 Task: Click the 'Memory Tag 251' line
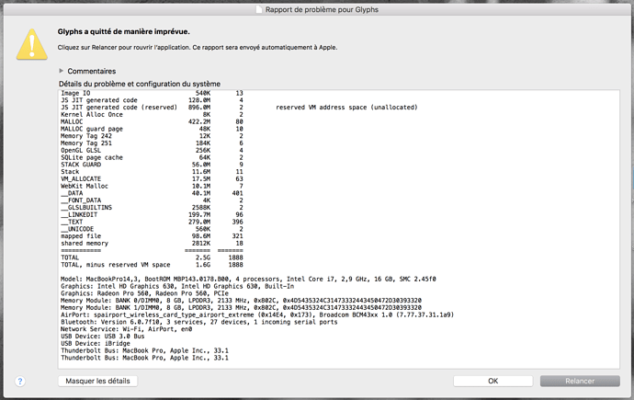152,143
